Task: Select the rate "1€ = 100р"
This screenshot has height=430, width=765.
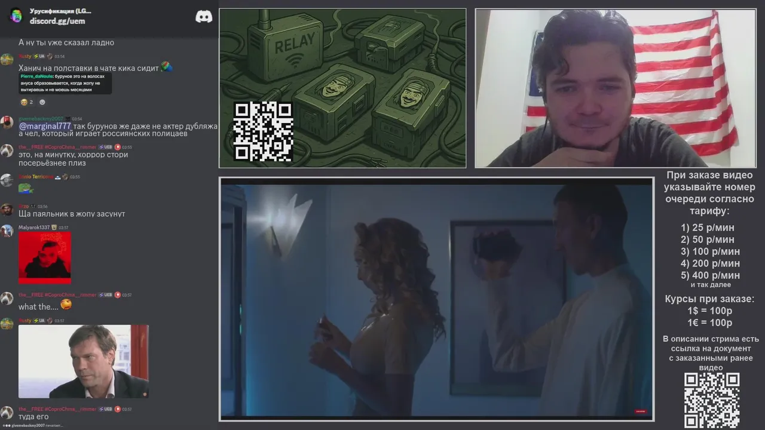Action: tap(710, 323)
